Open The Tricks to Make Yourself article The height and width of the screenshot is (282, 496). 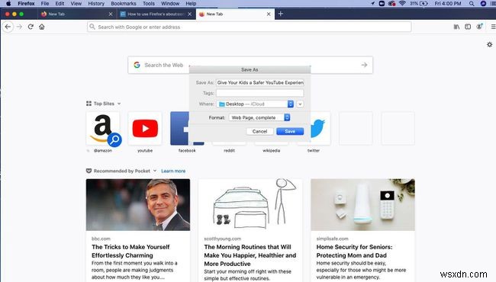pyautogui.click(x=130, y=251)
